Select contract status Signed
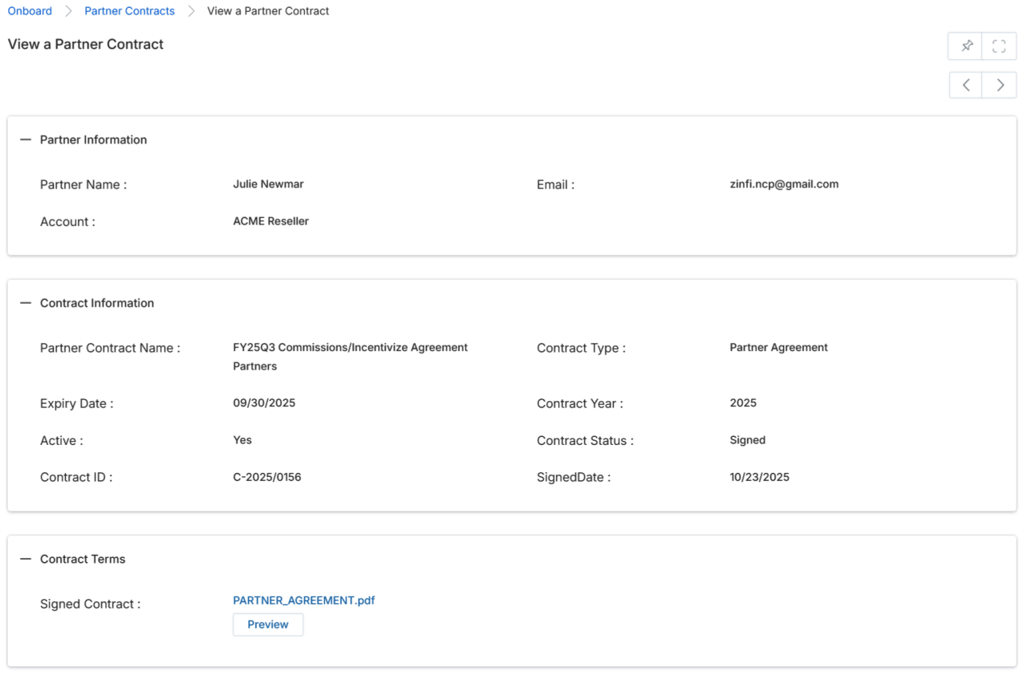 [x=748, y=439]
